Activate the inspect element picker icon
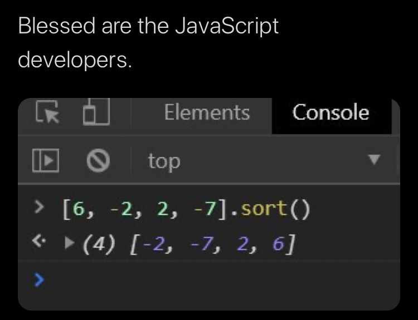The image size is (418, 320). (47, 112)
